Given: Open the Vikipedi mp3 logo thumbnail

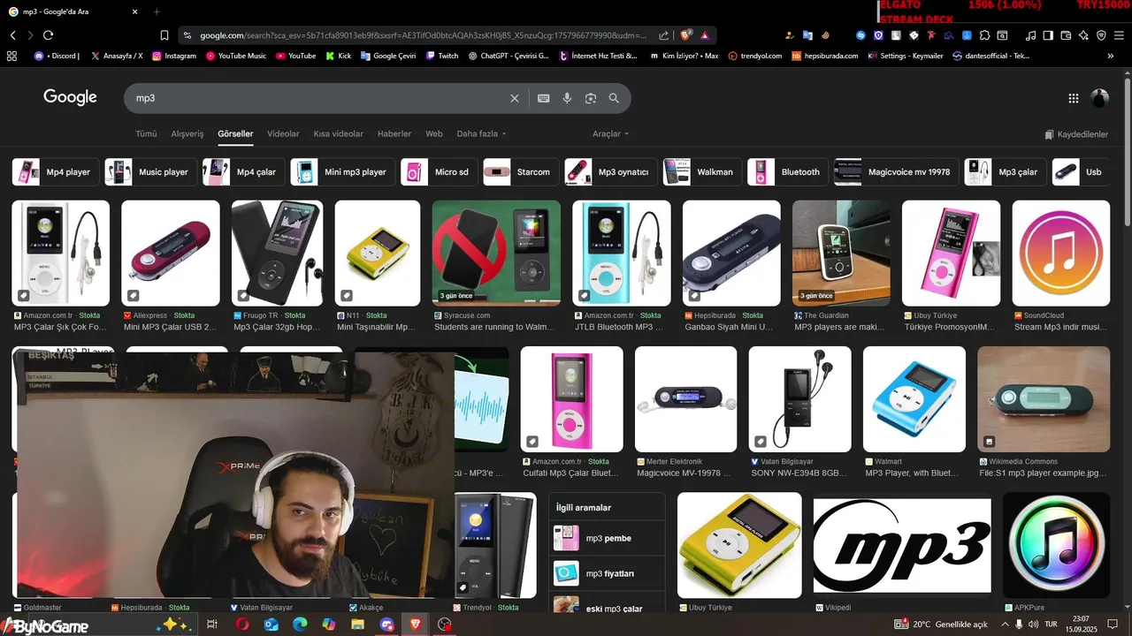Looking at the screenshot, I should tap(902, 545).
